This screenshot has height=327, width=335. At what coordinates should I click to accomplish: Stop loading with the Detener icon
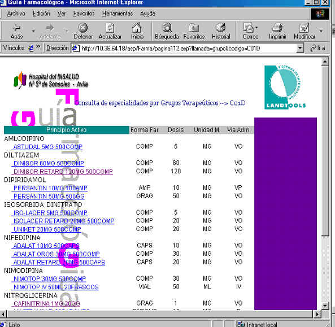pyautogui.click(x=83, y=28)
